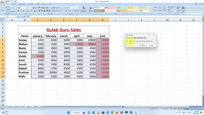Open the Data ribbon tab

point(38,4)
